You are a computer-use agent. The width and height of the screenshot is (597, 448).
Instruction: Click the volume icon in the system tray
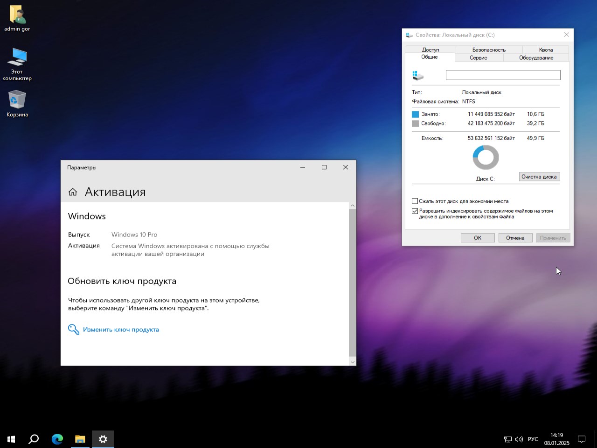tap(519, 439)
